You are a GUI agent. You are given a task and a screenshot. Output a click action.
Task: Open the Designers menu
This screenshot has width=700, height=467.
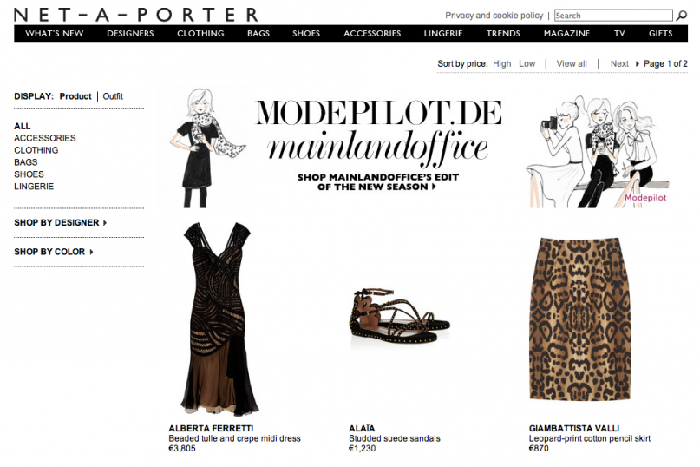click(130, 34)
